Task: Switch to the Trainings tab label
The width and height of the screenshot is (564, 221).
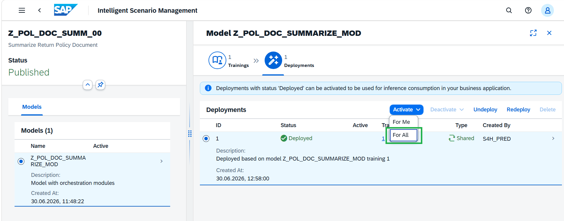Action: tap(238, 65)
